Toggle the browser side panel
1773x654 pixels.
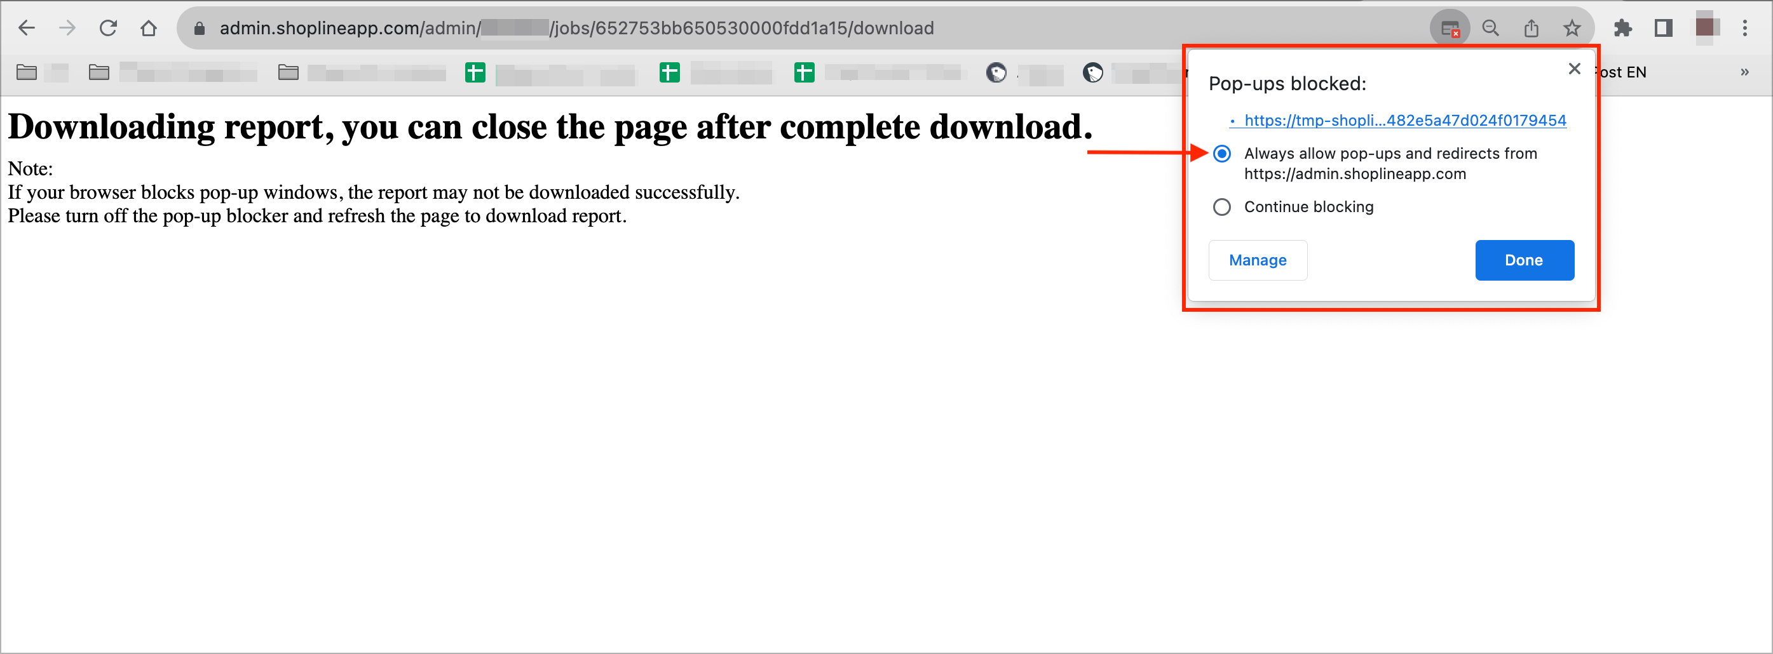1663,28
